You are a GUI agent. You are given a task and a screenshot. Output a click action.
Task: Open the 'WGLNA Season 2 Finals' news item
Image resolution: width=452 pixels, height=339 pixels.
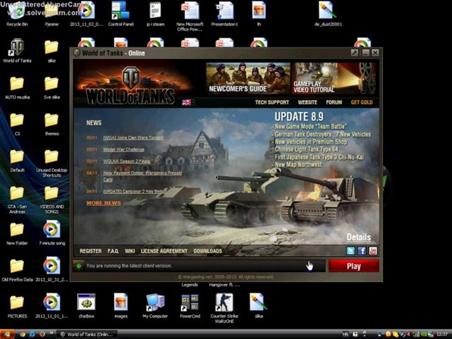[127, 161]
